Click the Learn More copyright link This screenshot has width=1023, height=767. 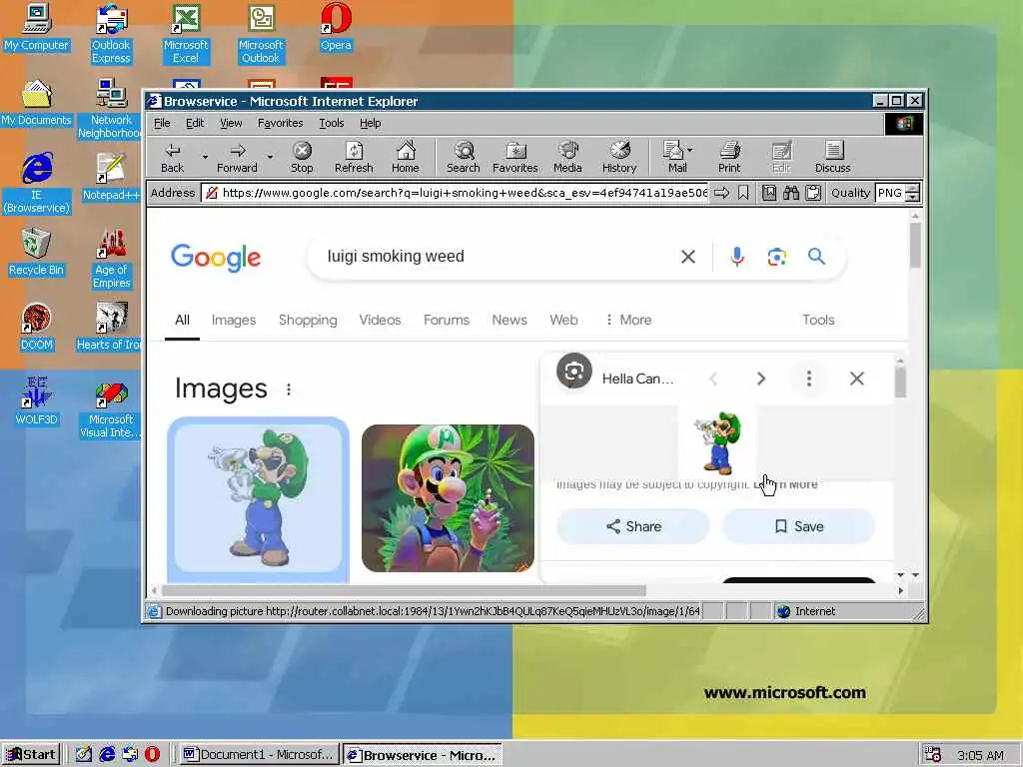[x=785, y=484]
